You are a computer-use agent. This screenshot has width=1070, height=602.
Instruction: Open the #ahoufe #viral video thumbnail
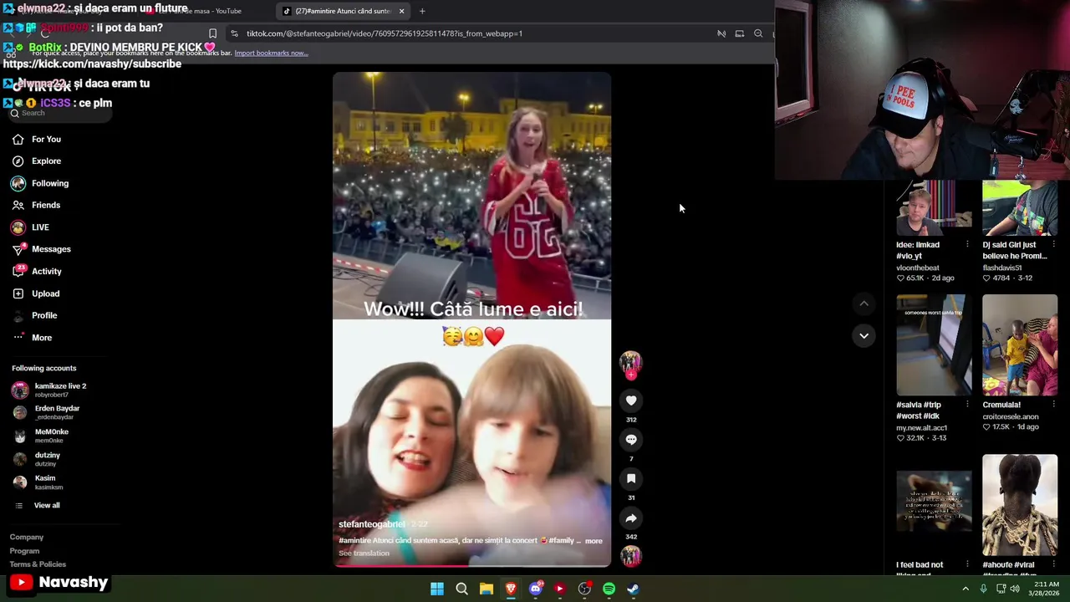pos(1020,504)
